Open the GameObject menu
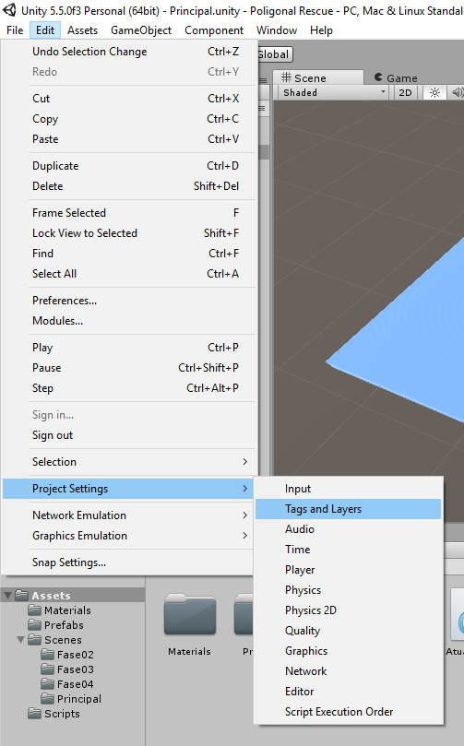 (141, 30)
